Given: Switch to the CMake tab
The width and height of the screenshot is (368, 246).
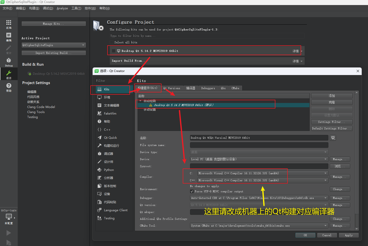Looking at the screenshot, I should (x=235, y=88).
